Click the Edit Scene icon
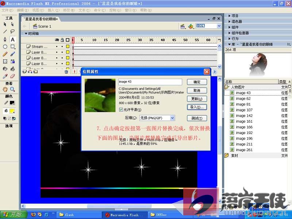The height and width of the screenshot is (219, 292). coord(183,26)
